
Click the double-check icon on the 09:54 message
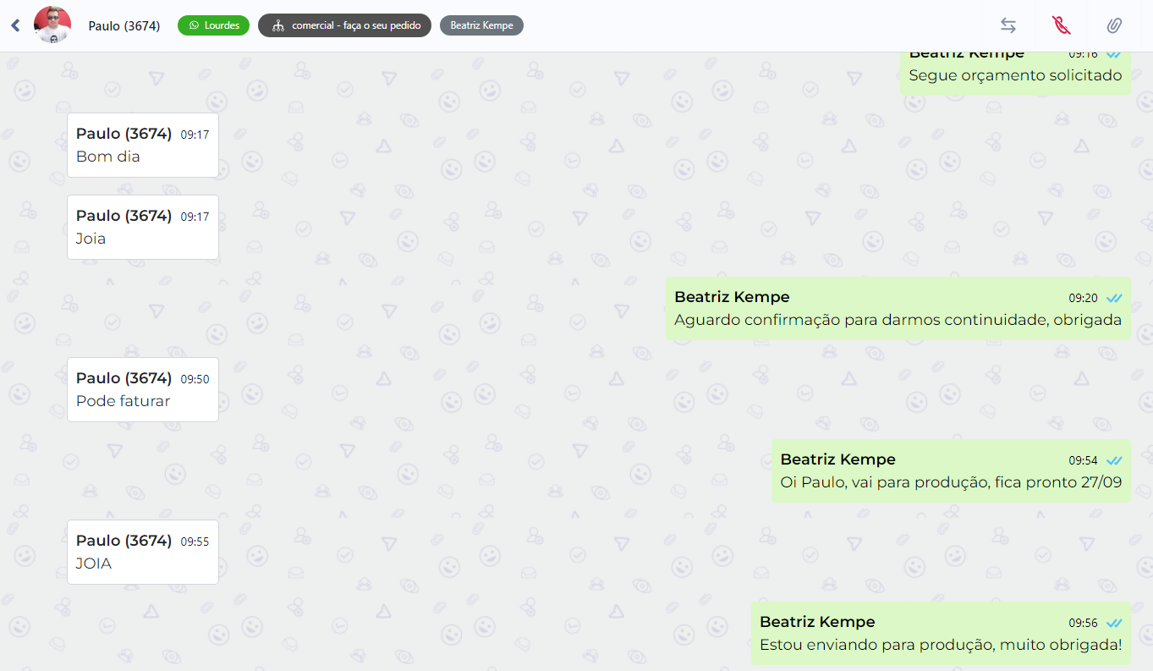[x=1114, y=460]
